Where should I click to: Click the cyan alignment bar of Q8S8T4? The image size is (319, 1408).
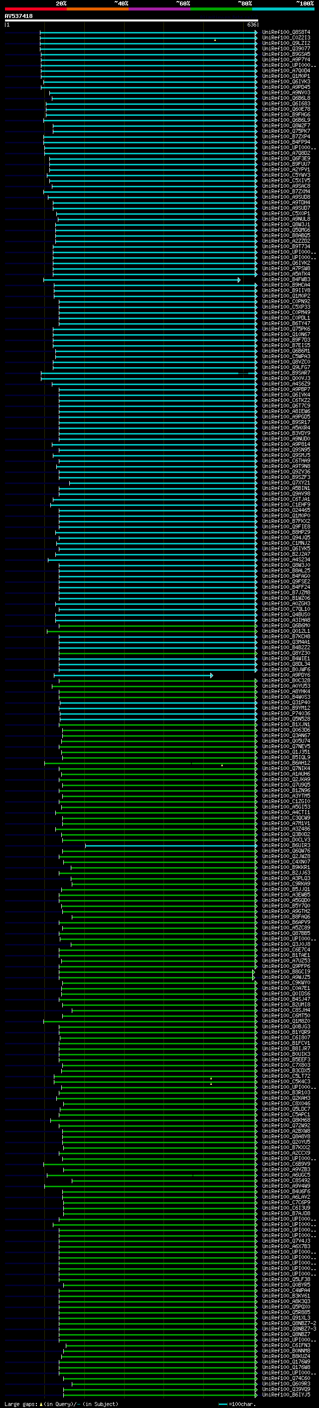[149, 32]
